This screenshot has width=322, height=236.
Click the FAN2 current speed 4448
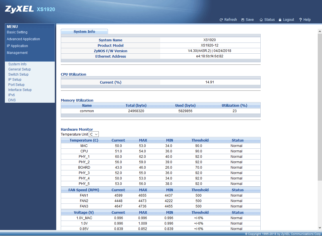[x=118, y=201]
